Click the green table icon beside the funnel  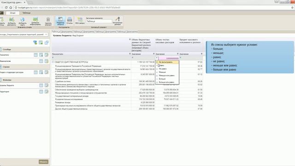tap(41, 42)
